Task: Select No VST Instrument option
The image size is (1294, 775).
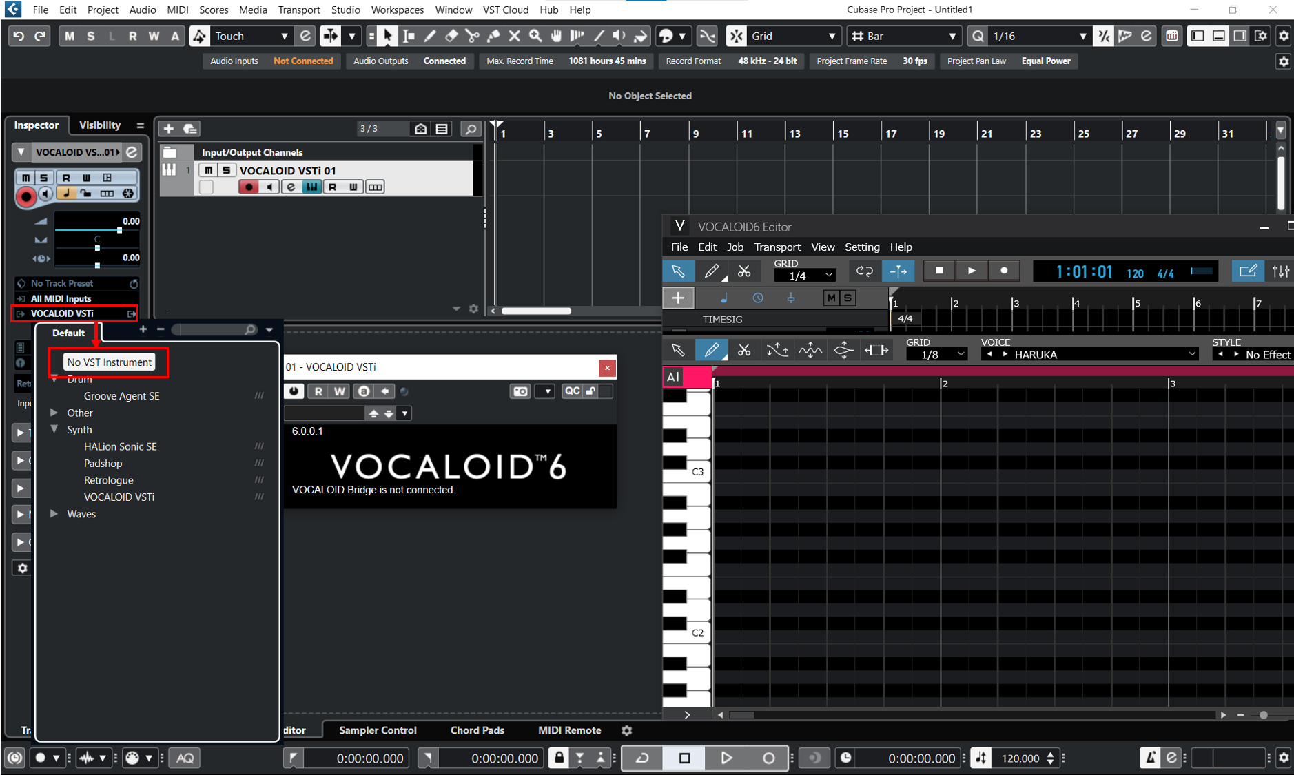Action: pos(109,362)
